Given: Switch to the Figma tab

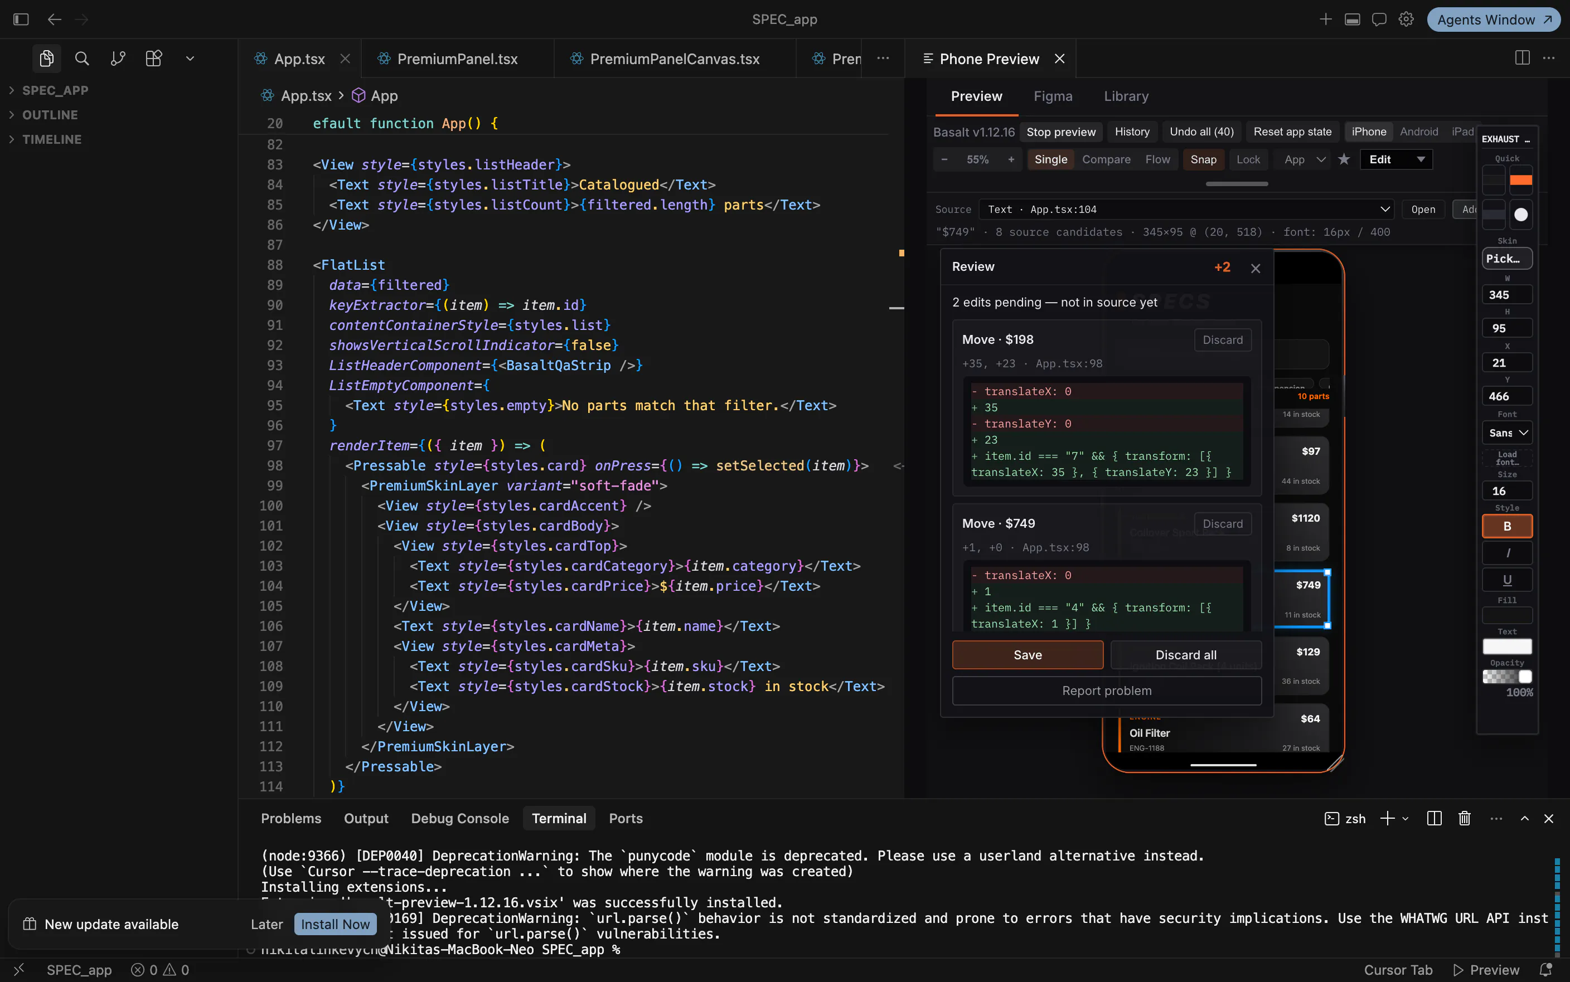Looking at the screenshot, I should (1053, 96).
